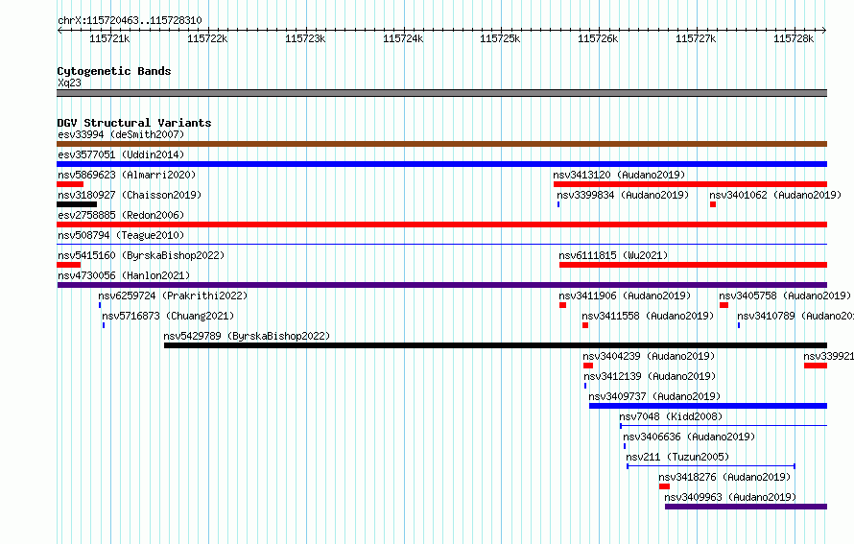Click the DGV Structural Variants track title
The width and height of the screenshot is (854, 544).
[134, 123]
